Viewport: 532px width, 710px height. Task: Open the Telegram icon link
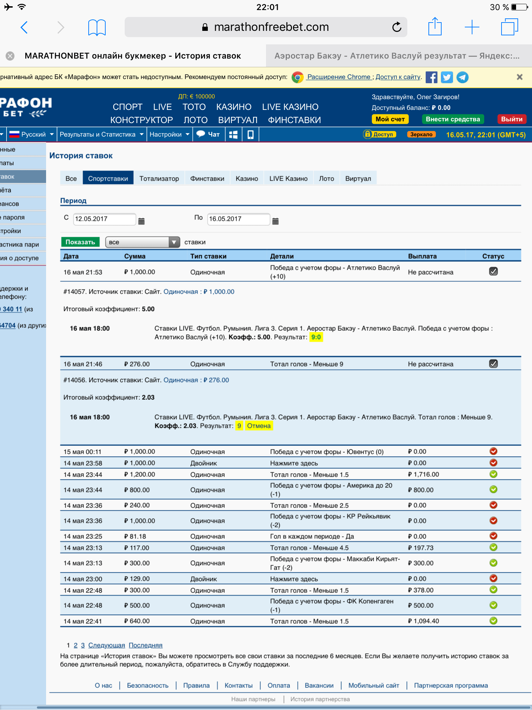click(x=462, y=77)
